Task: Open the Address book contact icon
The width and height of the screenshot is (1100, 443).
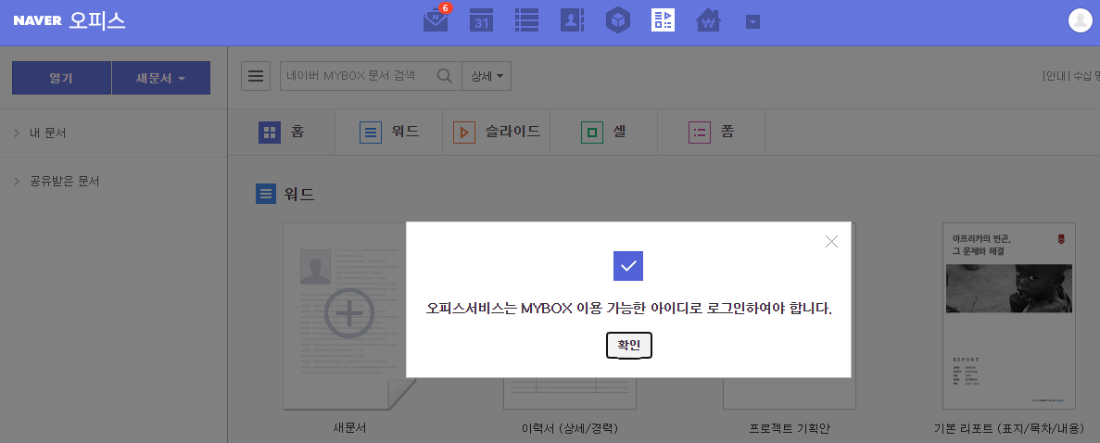Action: tap(573, 20)
